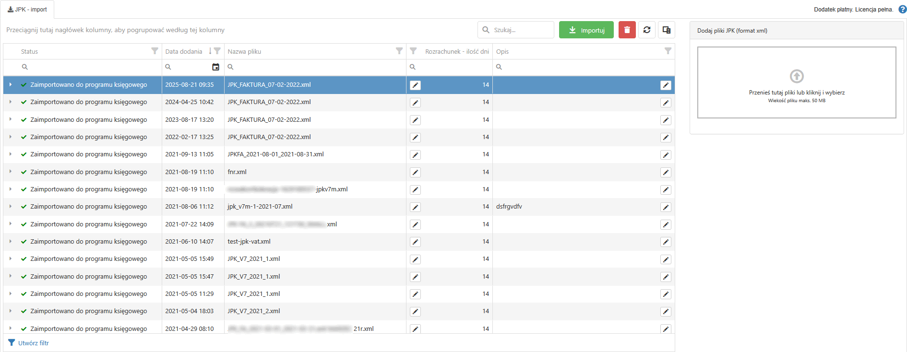Expand the JPKFA_2021-08-01_2021-08-31.xml row

pos(10,154)
